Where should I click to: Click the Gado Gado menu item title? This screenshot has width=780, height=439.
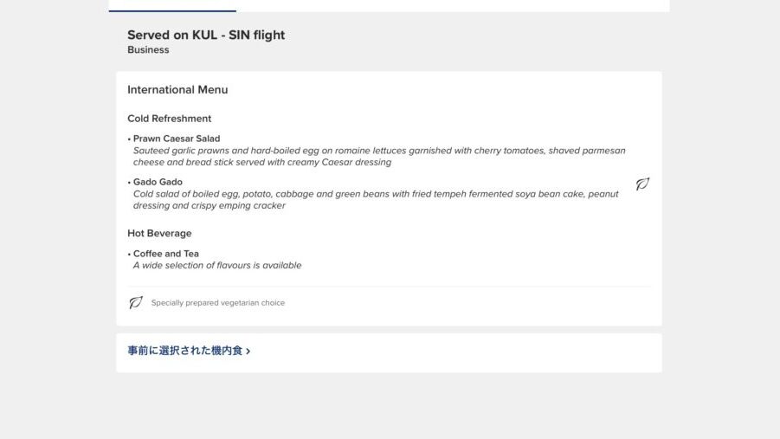click(x=158, y=182)
